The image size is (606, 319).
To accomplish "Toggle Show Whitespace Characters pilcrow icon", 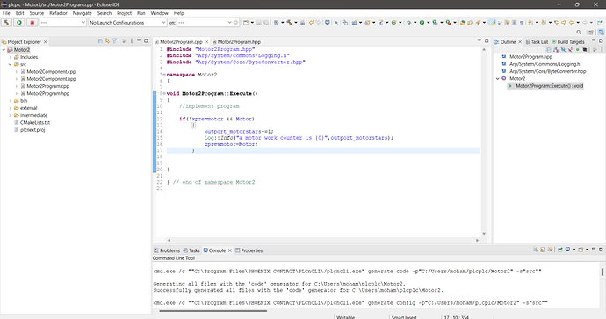I will point(522,23).
